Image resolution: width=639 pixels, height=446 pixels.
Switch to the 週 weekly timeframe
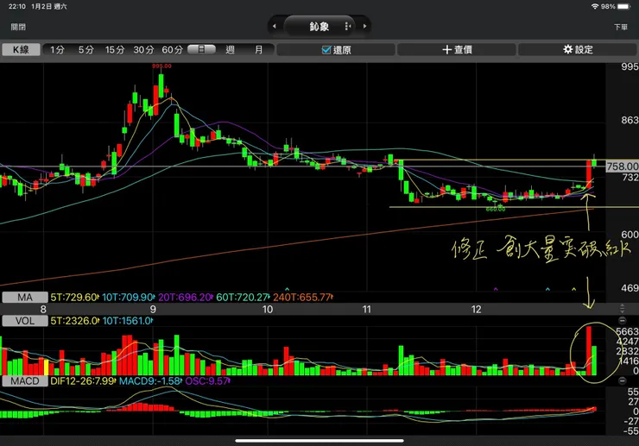231,49
